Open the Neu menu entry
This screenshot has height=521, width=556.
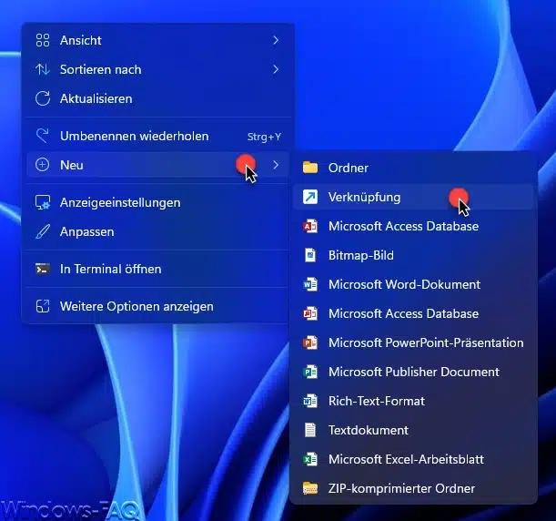[157, 165]
